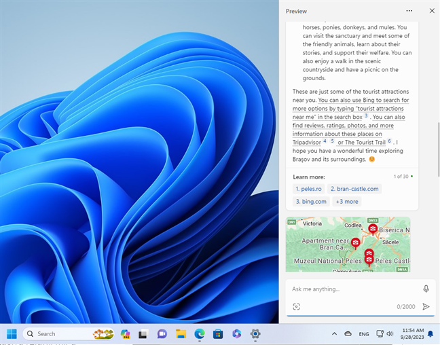Open citation 3 superscript link
Screen dimensions: 440x345
point(366,115)
